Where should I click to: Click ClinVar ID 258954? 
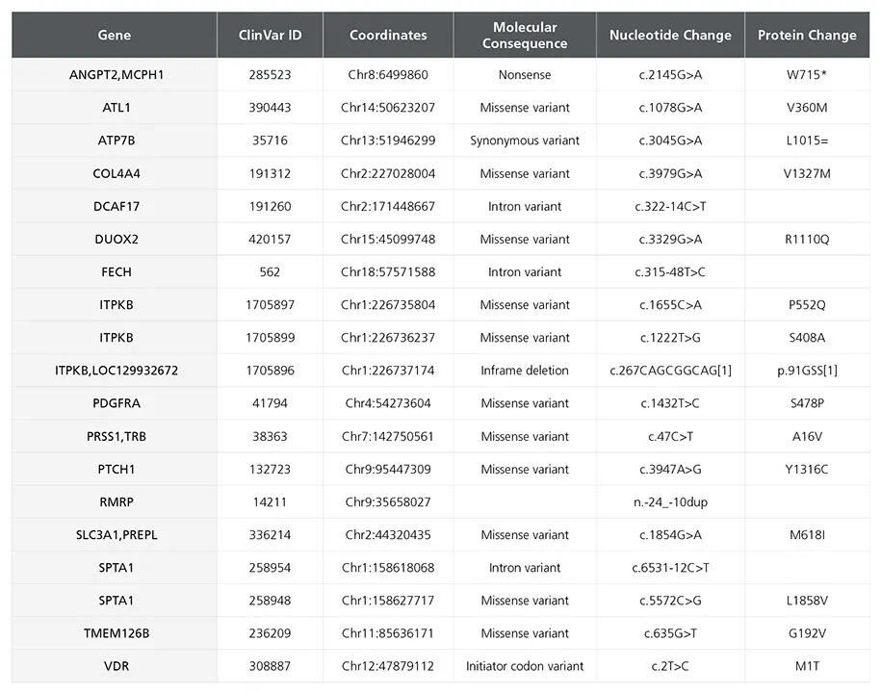pos(270,568)
